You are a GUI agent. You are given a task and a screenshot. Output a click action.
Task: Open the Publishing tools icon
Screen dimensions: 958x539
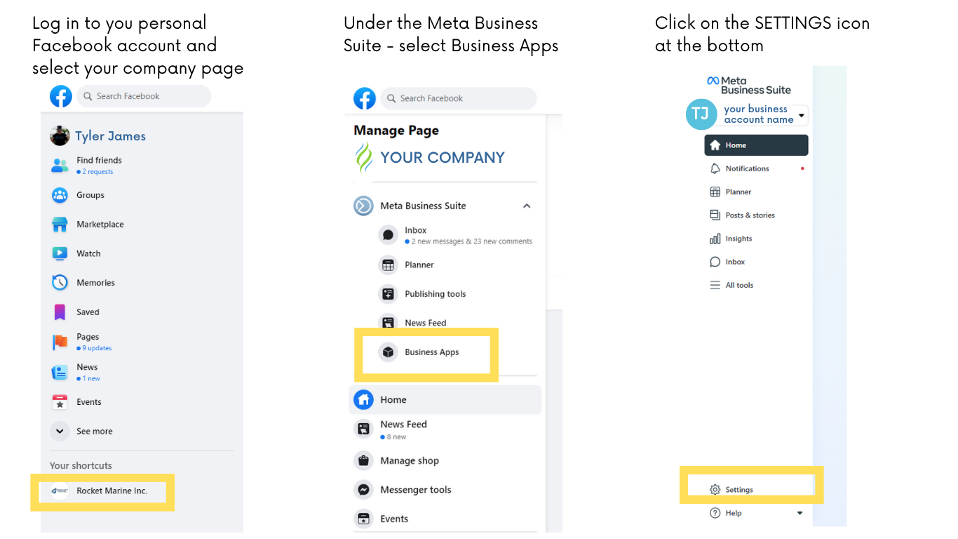point(388,294)
